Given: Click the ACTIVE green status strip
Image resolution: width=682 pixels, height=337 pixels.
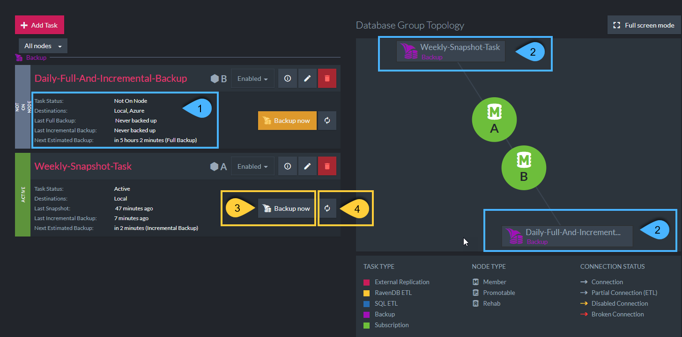Looking at the screenshot, I should (x=22, y=194).
